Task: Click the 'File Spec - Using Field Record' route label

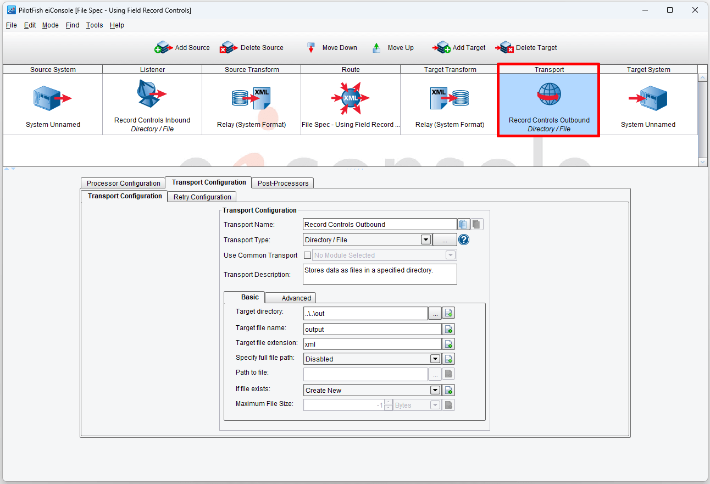Action: click(351, 125)
